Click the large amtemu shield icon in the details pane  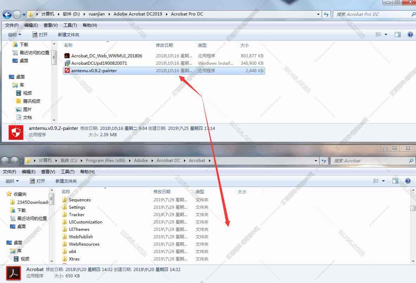16,132
